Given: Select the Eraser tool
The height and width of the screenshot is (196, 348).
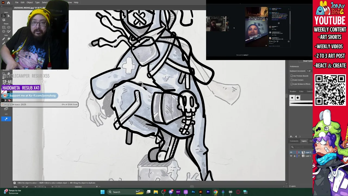Looking at the screenshot, I should pyautogui.click(x=9, y=39).
